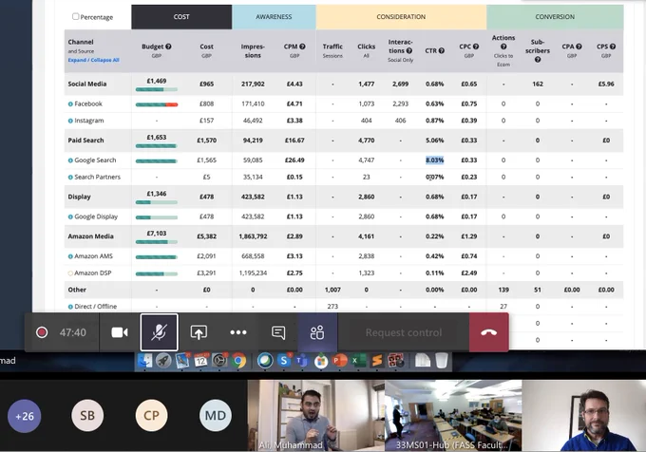Click Request control button
This screenshot has width=646, height=452.
tap(404, 332)
